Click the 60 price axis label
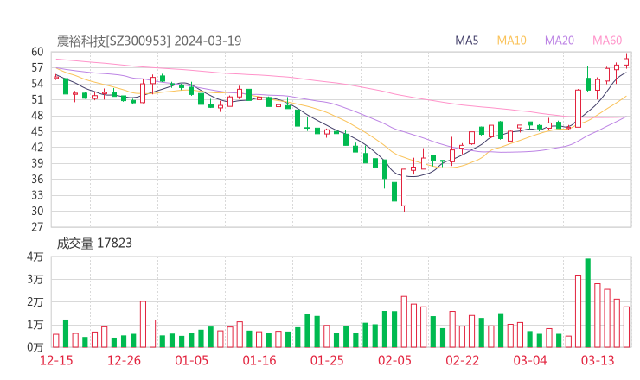 37,52
